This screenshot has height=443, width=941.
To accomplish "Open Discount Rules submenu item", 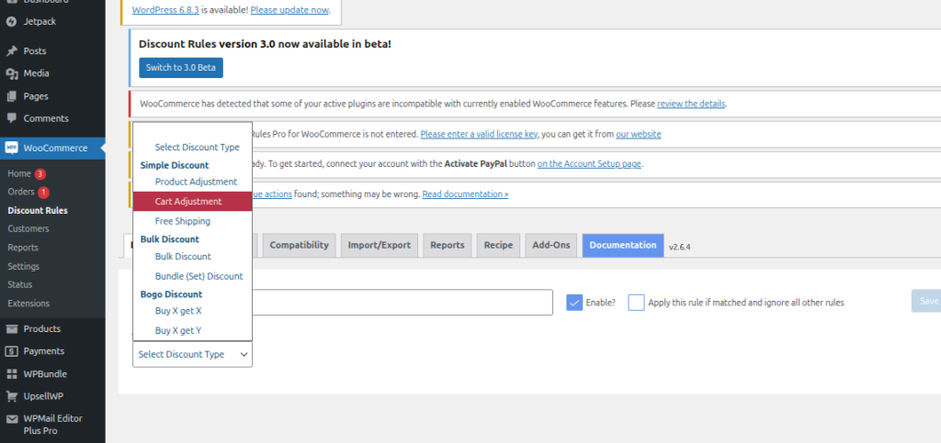I will pos(38,211).
